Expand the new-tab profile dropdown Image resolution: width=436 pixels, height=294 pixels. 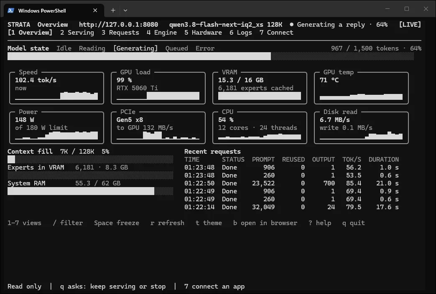[125, 10]
